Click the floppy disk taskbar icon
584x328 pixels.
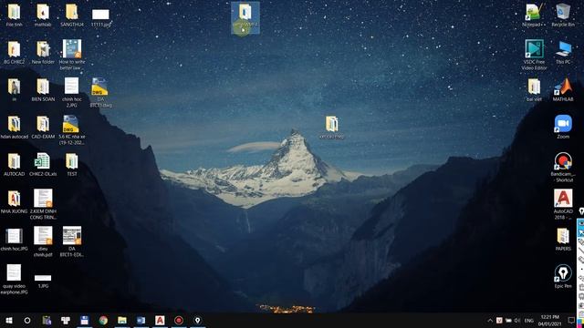tap(85, 320)
